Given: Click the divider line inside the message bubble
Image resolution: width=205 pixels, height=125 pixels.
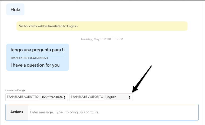Looking at the screenshot, I should tap(37, 55).
